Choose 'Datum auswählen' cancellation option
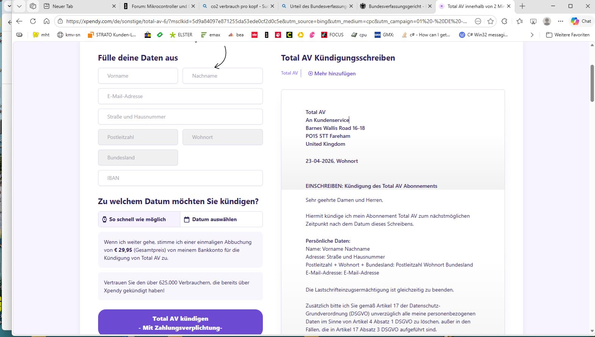The height and width of the screenshot is (337, 595). pyautogui.click(x=221, y=219)
